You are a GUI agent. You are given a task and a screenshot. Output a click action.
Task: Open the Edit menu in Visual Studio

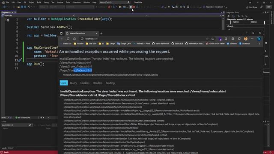13,3
